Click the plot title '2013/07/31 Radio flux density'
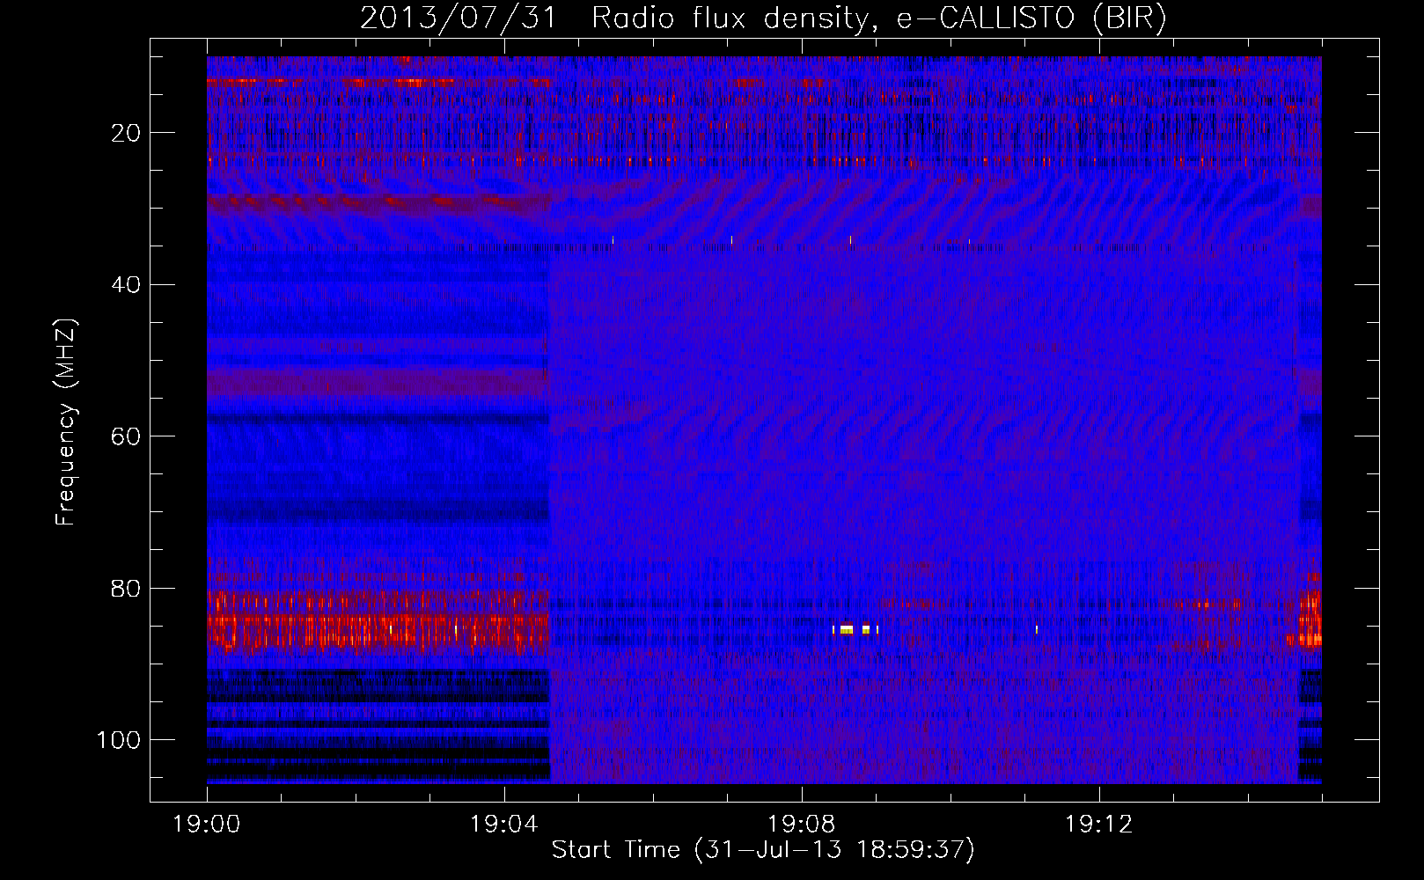This screenshot has width=1424, height=880. click(763, 18)
